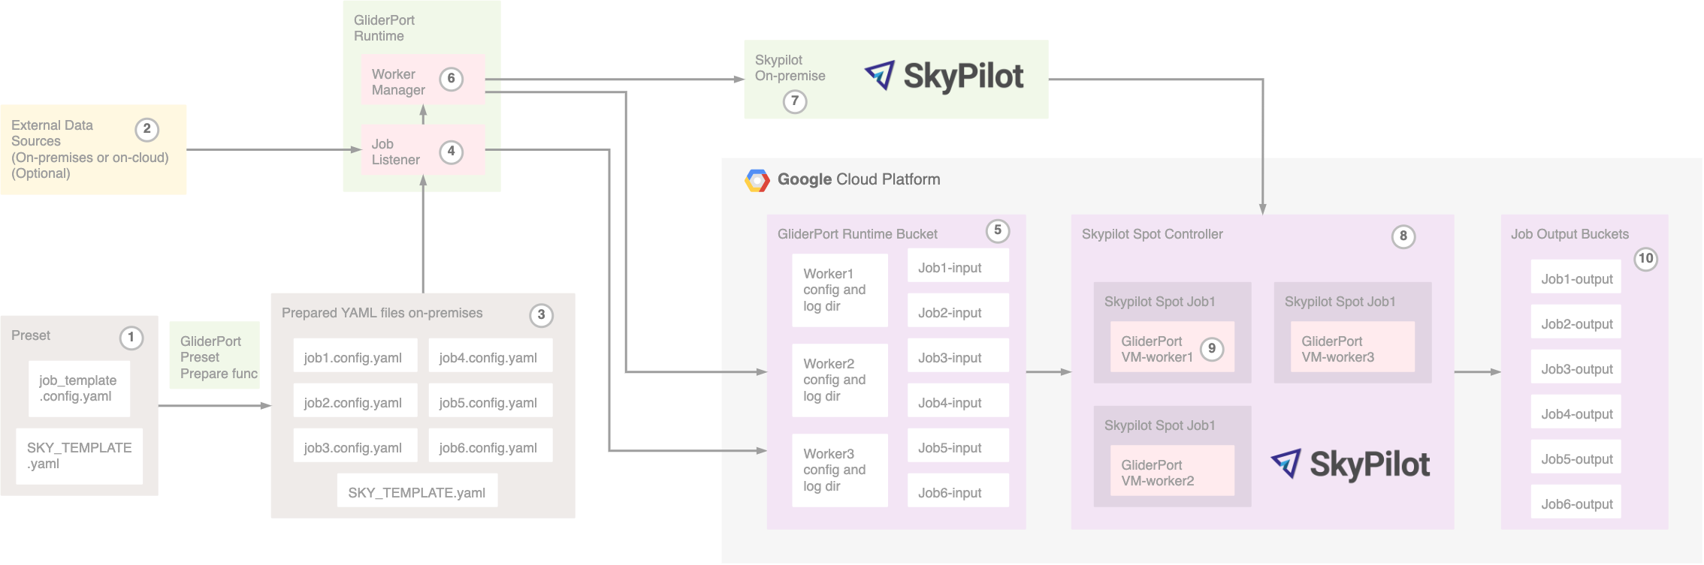Click the GliderPort VM-worker3 box
Screen dimensions: 1704x565
pyautogui.click(x=1352, y=347)
